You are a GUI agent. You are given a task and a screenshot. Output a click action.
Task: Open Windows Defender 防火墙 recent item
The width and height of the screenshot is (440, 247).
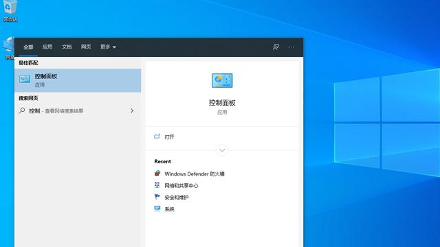pos(195,174)
